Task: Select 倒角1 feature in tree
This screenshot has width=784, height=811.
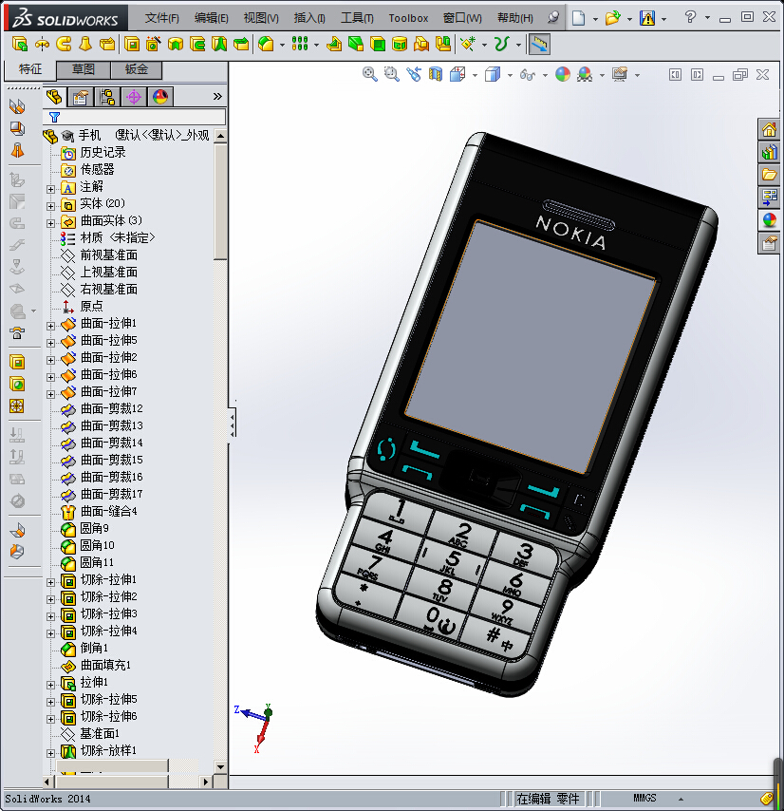Action: click(x=94, y=648)
